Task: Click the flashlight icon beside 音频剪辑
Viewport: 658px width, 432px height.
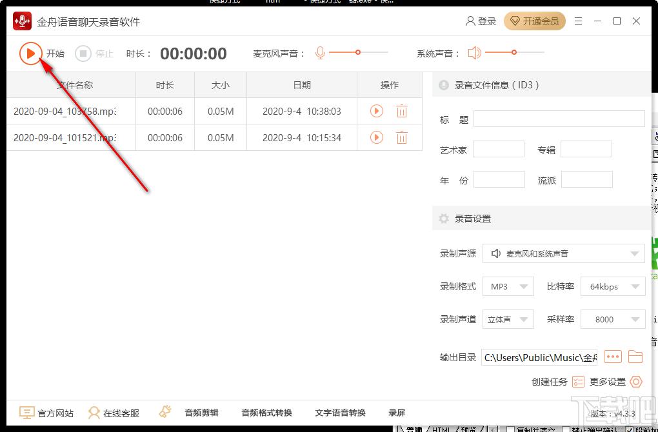Action: pos(165,412)
